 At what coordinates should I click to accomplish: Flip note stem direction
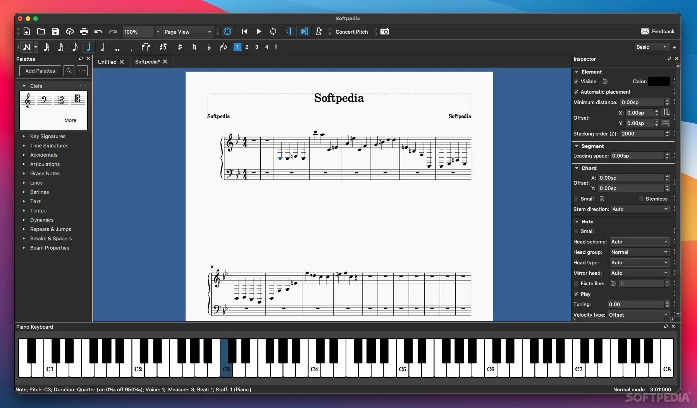(x=223, y=47)
